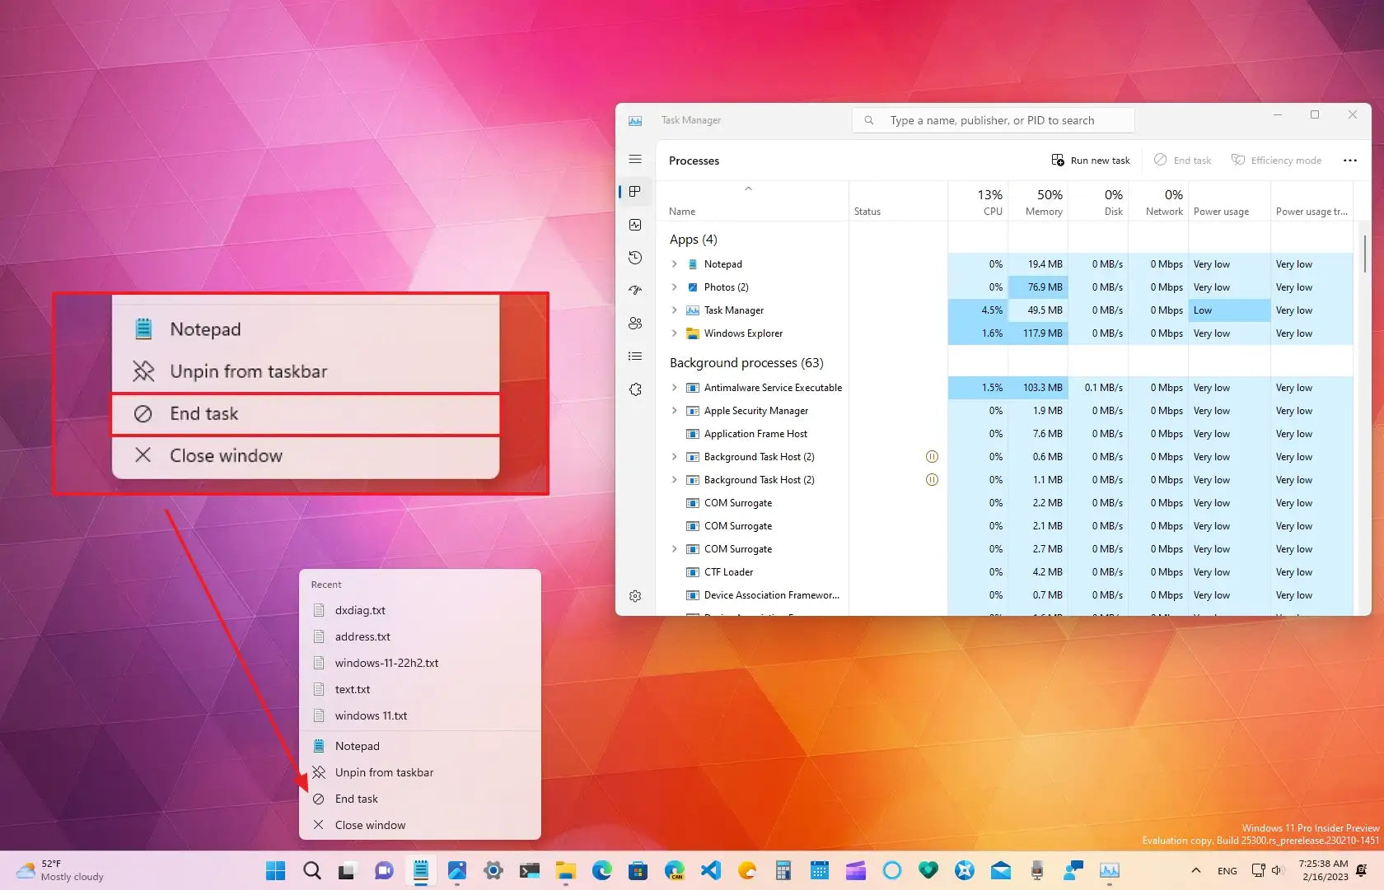Open recent file dxdiag.txt from jump list
The image size is (1384, 890).
click(360, 610)
